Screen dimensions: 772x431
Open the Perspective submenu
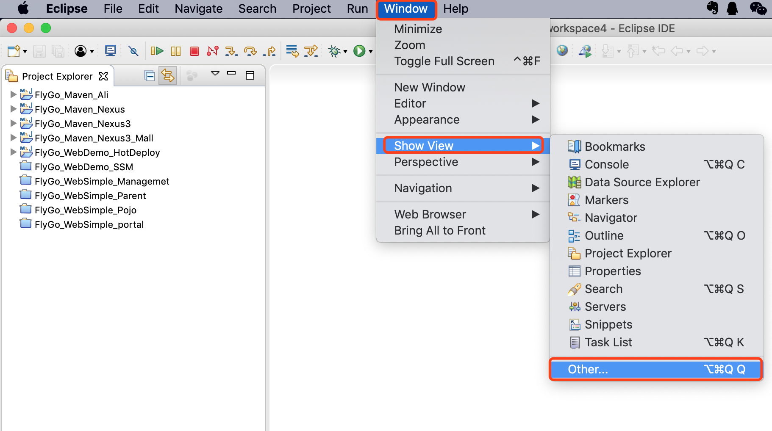(463, 162)
